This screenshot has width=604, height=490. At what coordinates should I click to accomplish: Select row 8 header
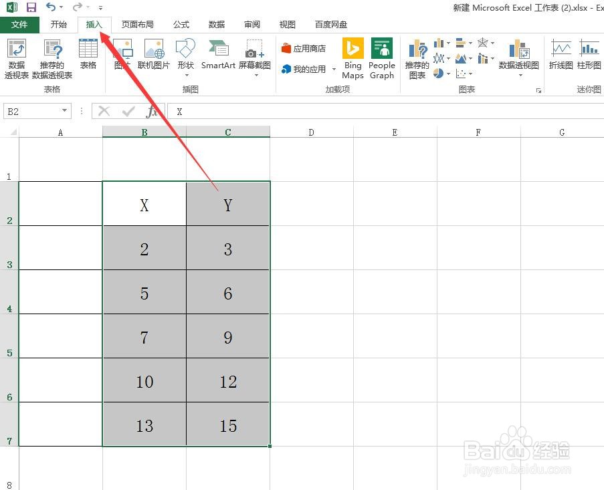pos(9,469)
